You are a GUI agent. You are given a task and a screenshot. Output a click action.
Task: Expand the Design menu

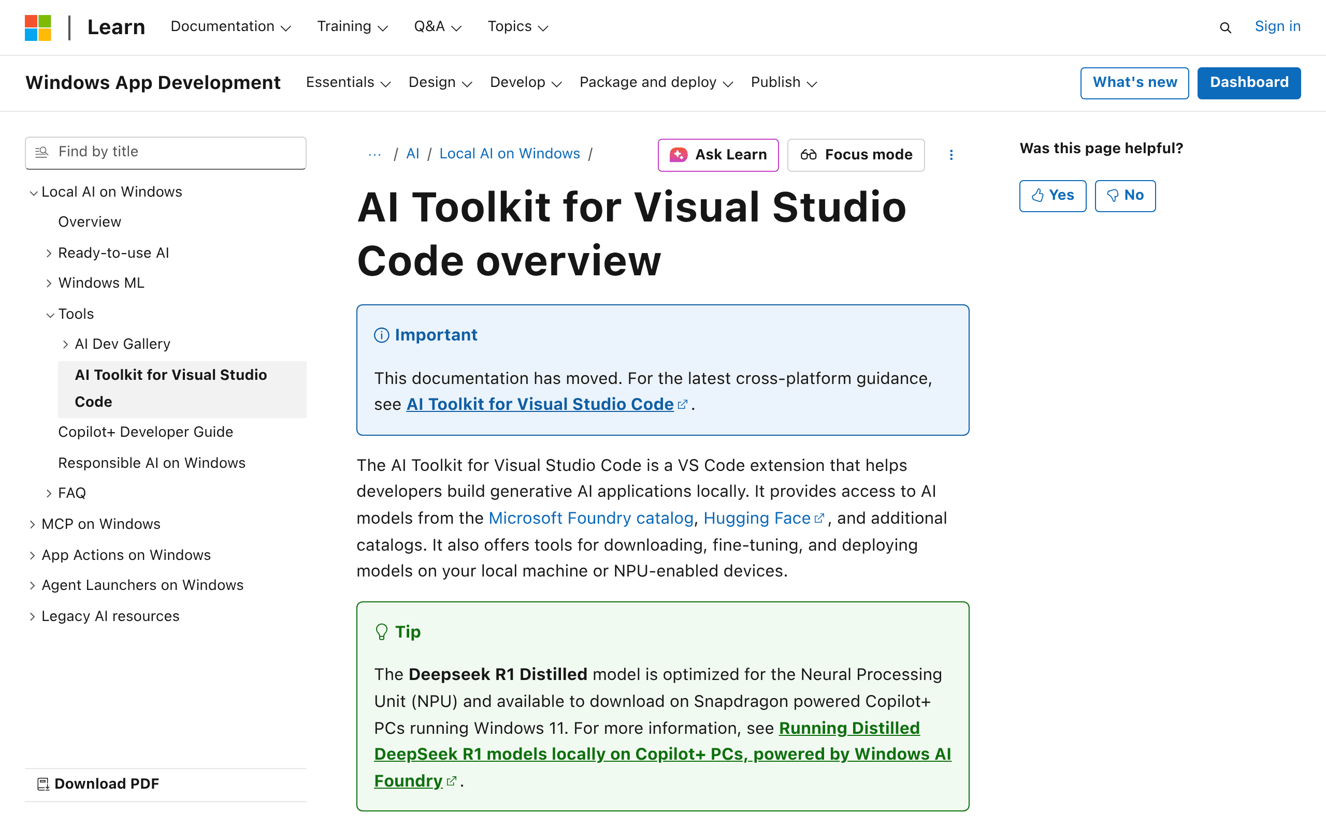(x=440, y=83)
